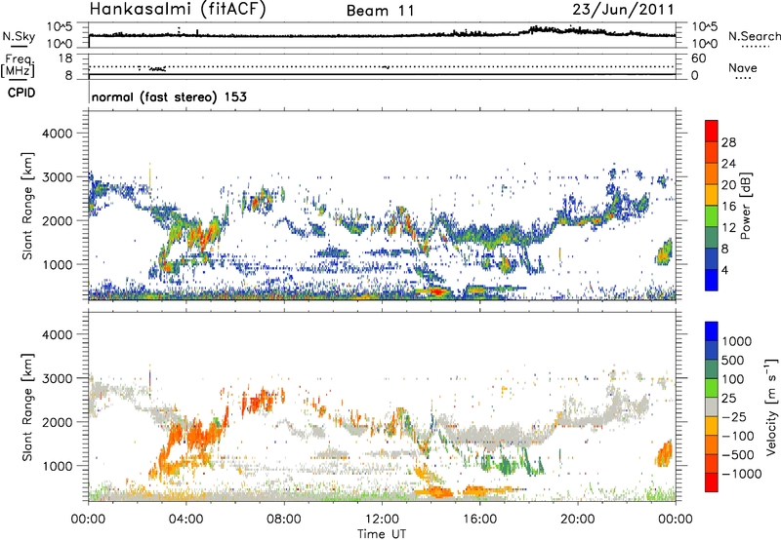Click the 24 label on power colorbar
Image resolution: width=781 pixels, height=540 pixels.
click(x=728, y=164)
